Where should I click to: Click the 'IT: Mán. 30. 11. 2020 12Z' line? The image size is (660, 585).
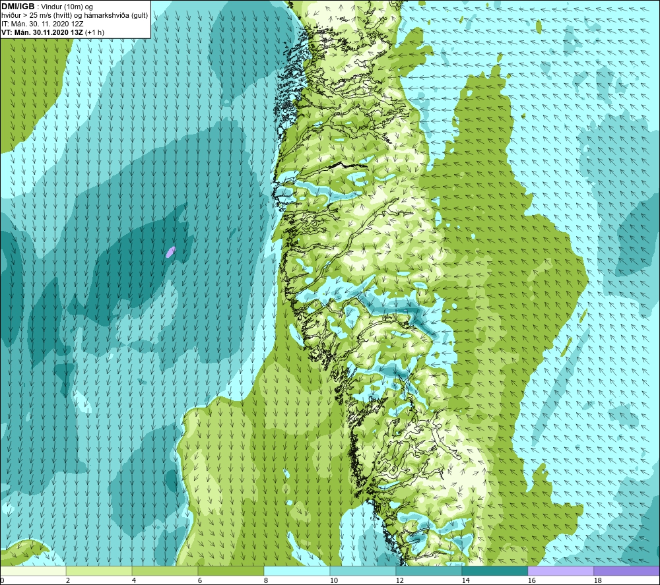[x=42, y=24]
